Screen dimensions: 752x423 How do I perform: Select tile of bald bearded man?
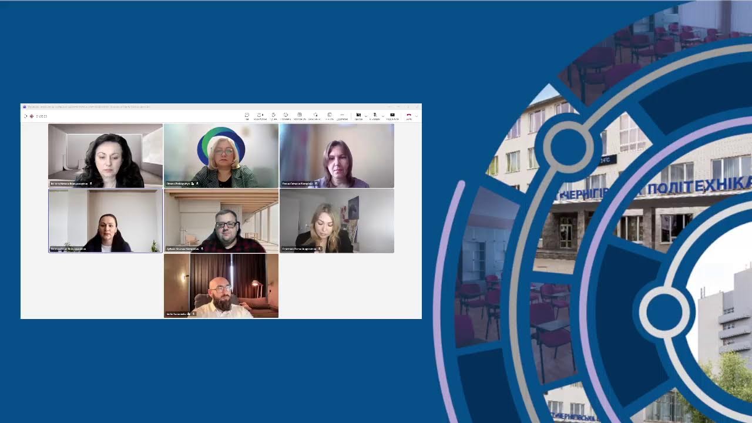coord(221,286)
